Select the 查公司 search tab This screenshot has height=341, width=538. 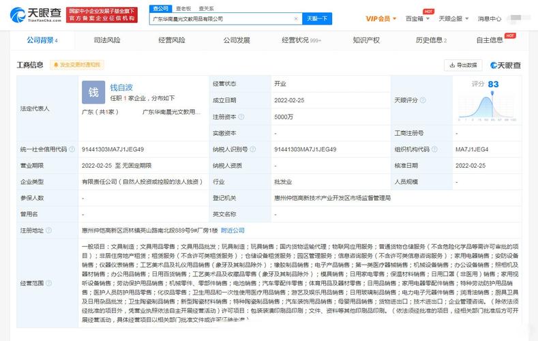point(160,9)
